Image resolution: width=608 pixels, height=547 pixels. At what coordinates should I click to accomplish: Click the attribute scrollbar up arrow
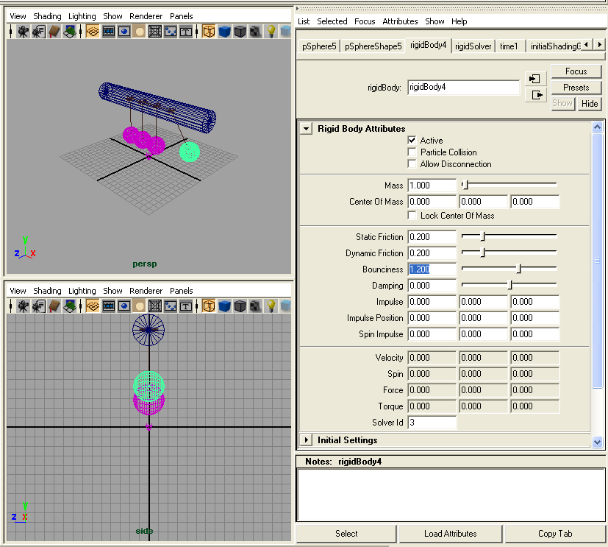click(x=597, y=127)
